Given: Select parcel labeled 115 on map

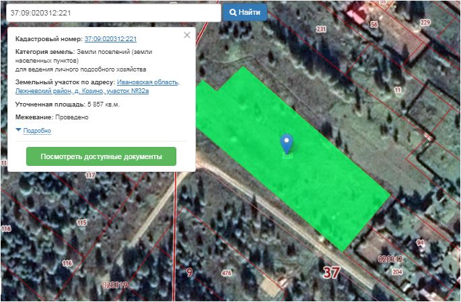Looking at the screenshot, I should click(x=82, y=222).
